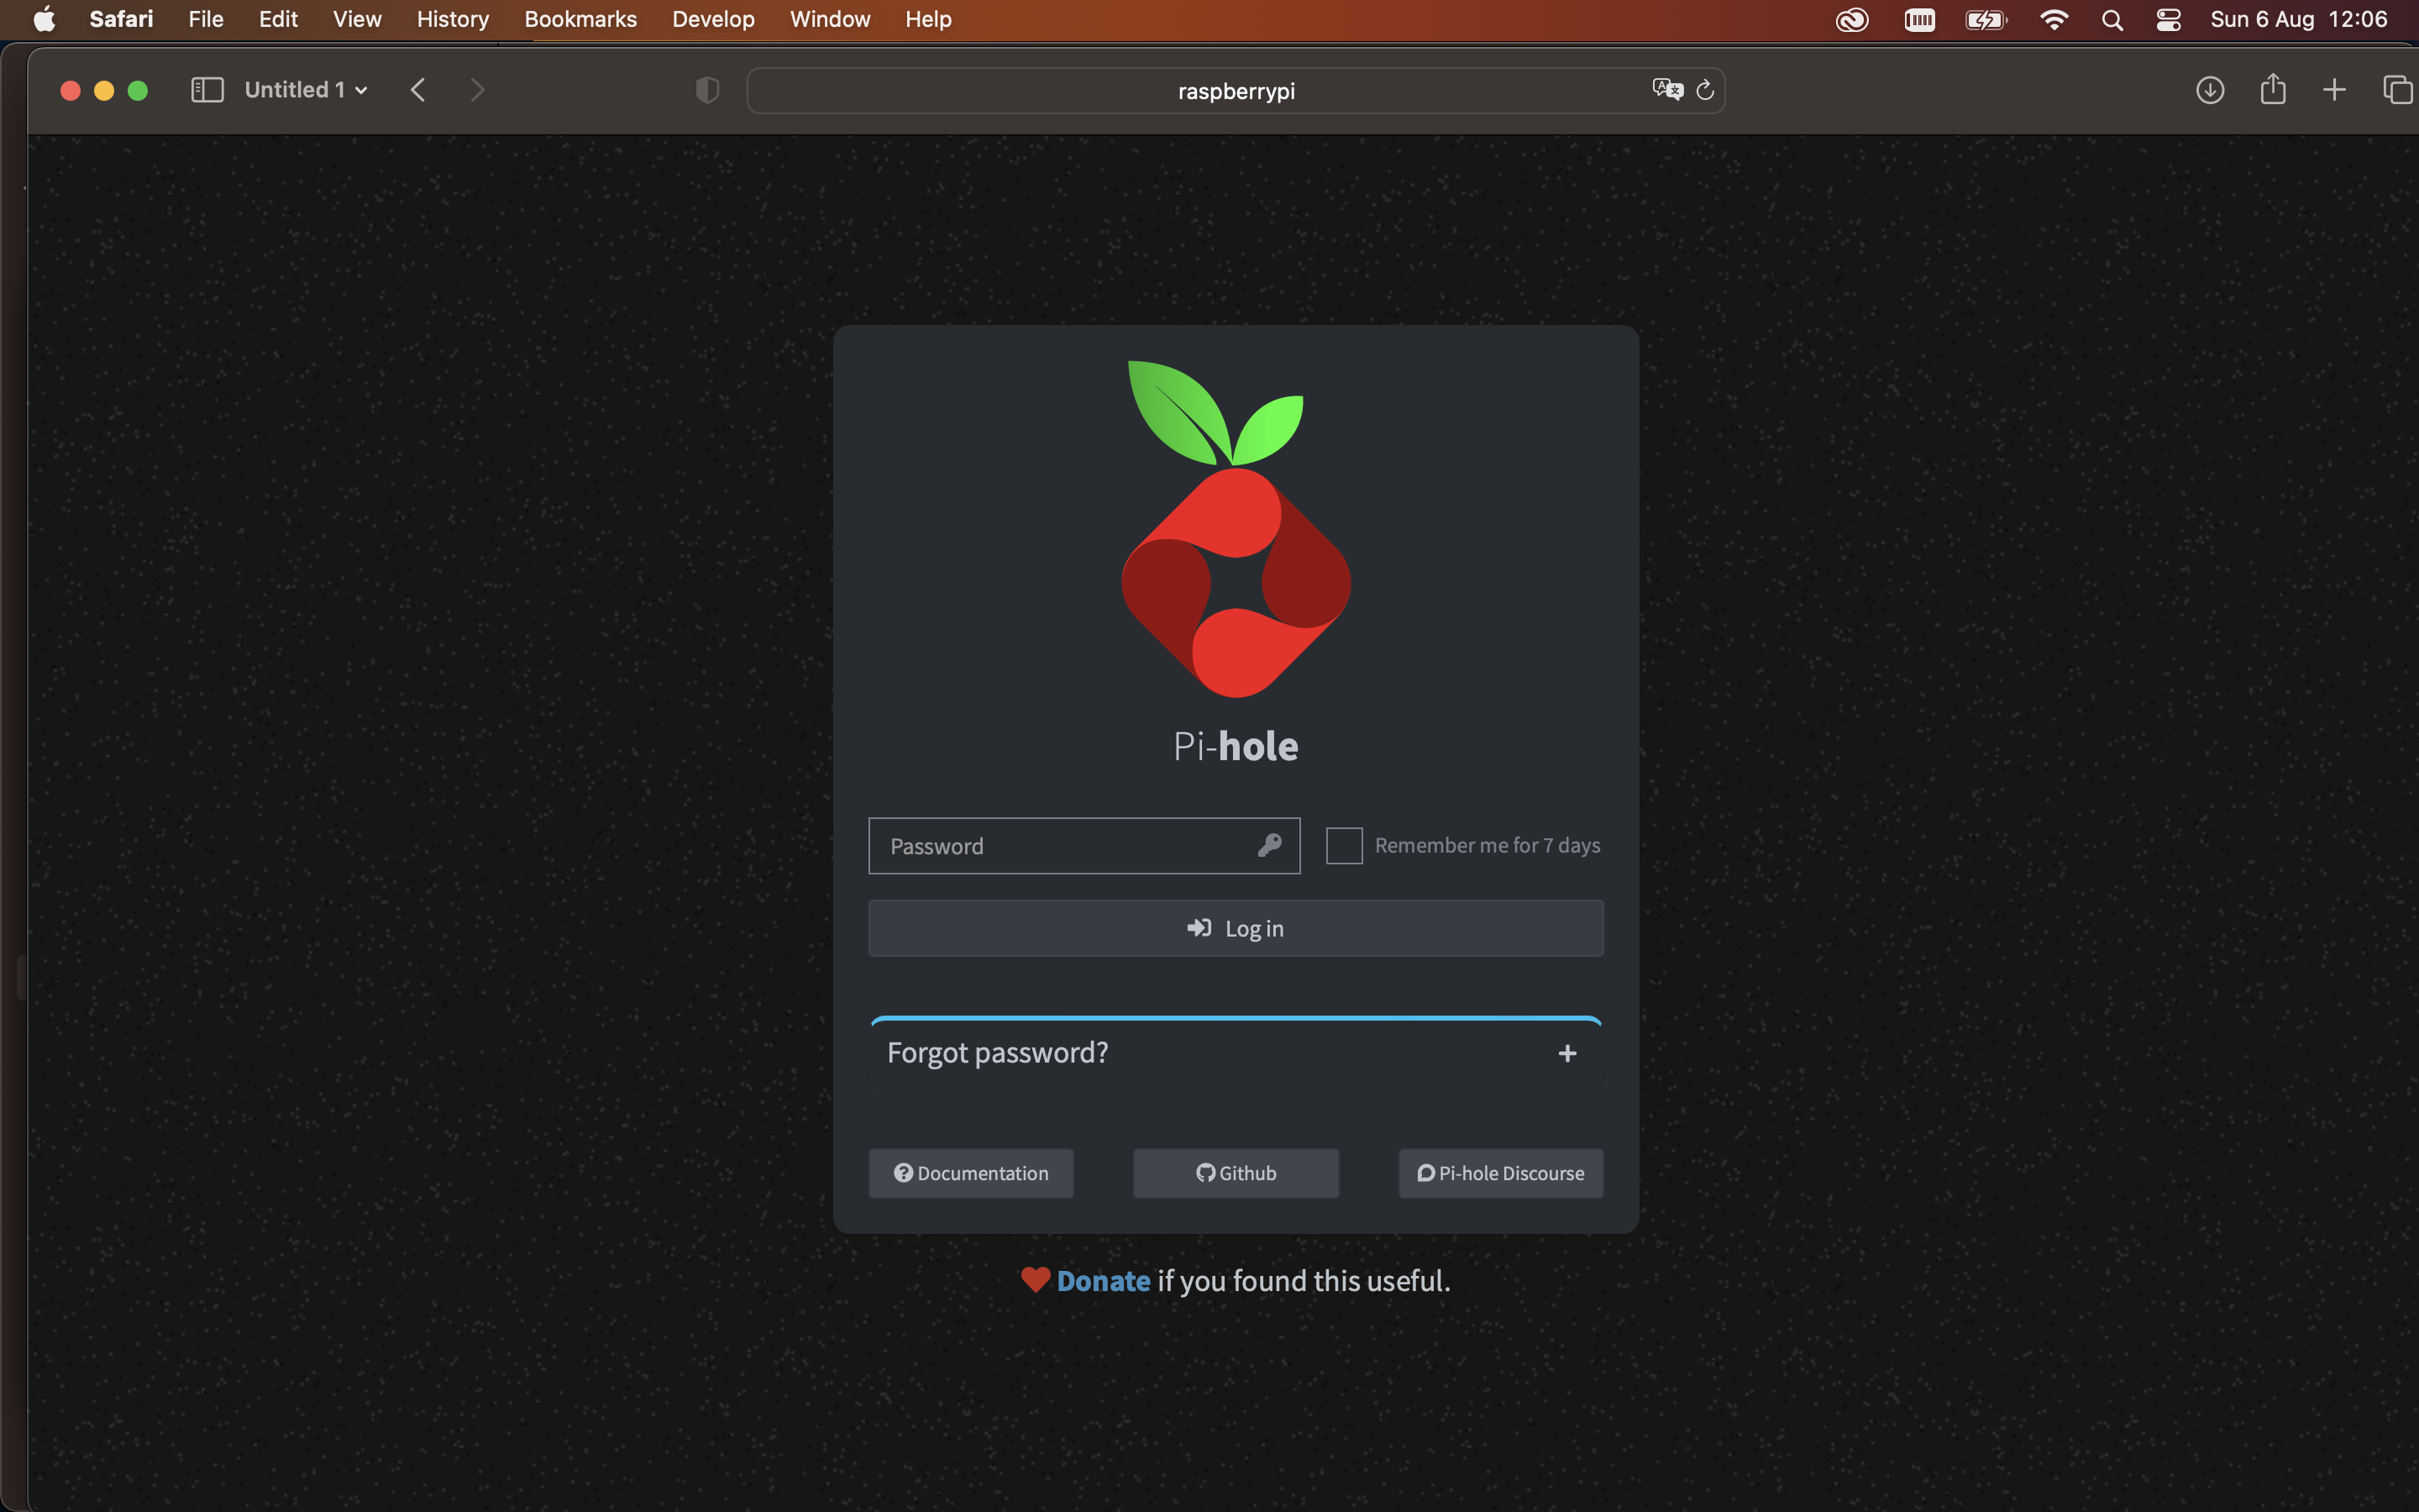The height and width of the screenshot is (1512, 2419).
Task: Click the Forgot password? heading text
Action: (998, 1053)
